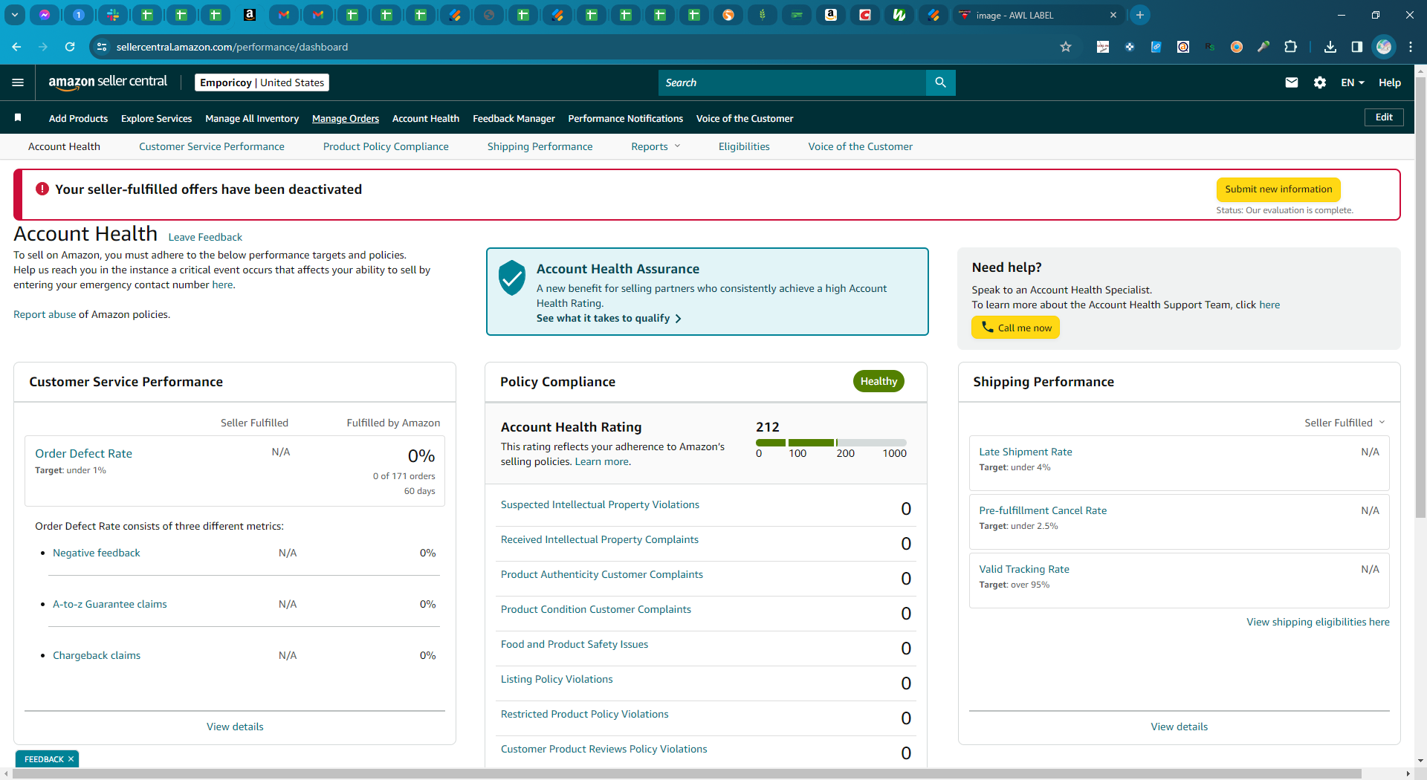This screenshot has height=780, width=1427.
Task: Open Manage All Inventory menu item
Action: [252, 118]
